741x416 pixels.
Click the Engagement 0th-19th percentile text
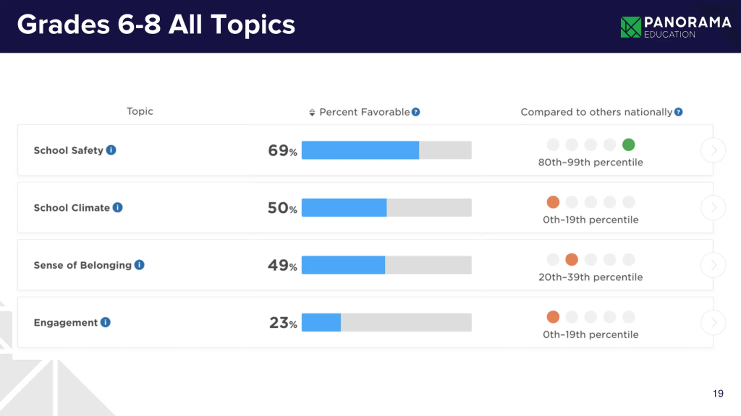[x=590, y=335]
